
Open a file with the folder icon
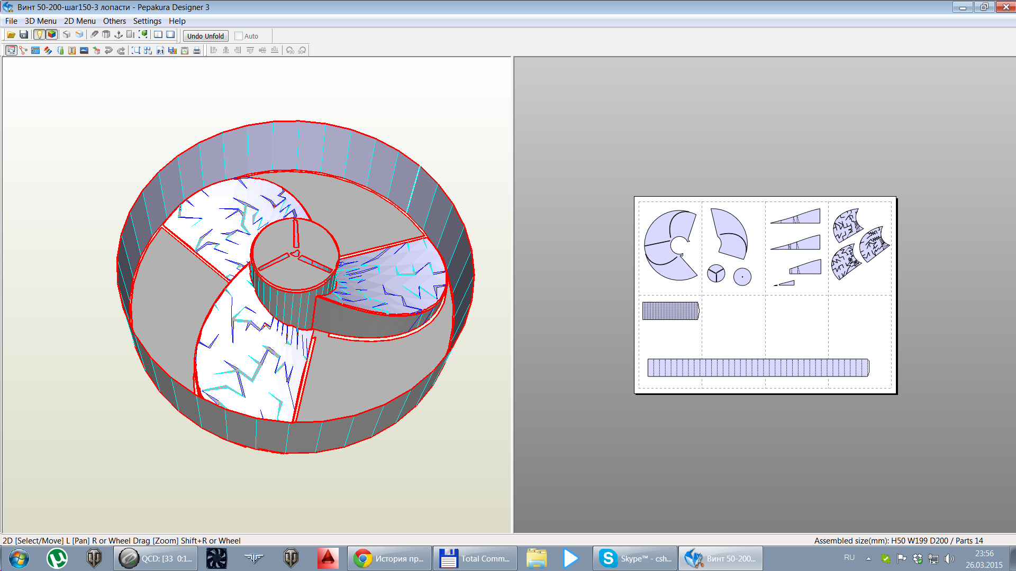click(11, 35)
